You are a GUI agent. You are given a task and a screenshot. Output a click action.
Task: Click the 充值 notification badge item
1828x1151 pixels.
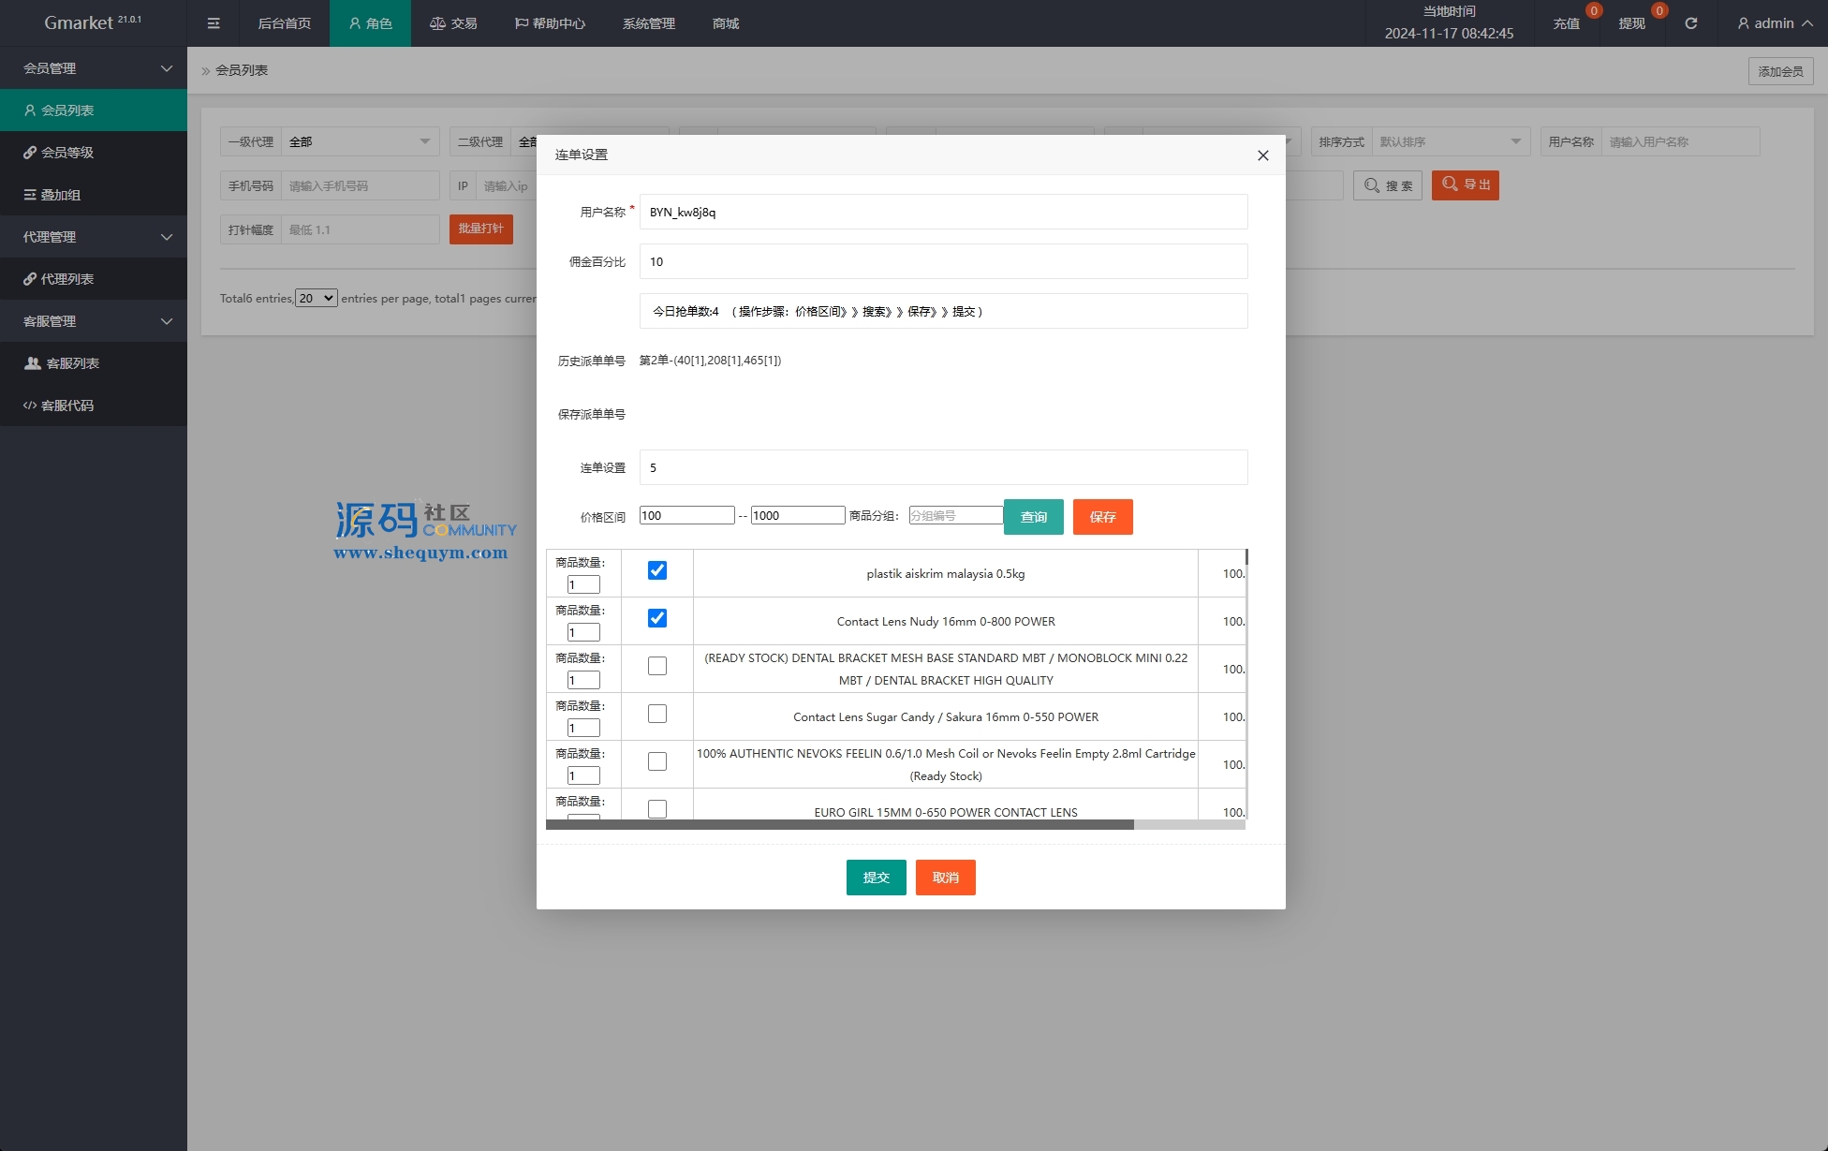point(1567,23)
